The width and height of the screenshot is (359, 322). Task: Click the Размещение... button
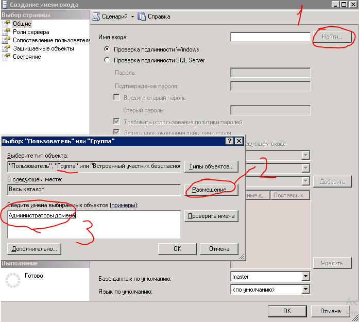click(211, 190)
